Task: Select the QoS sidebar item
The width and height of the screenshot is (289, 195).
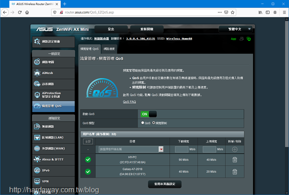Action: point(53,106)
